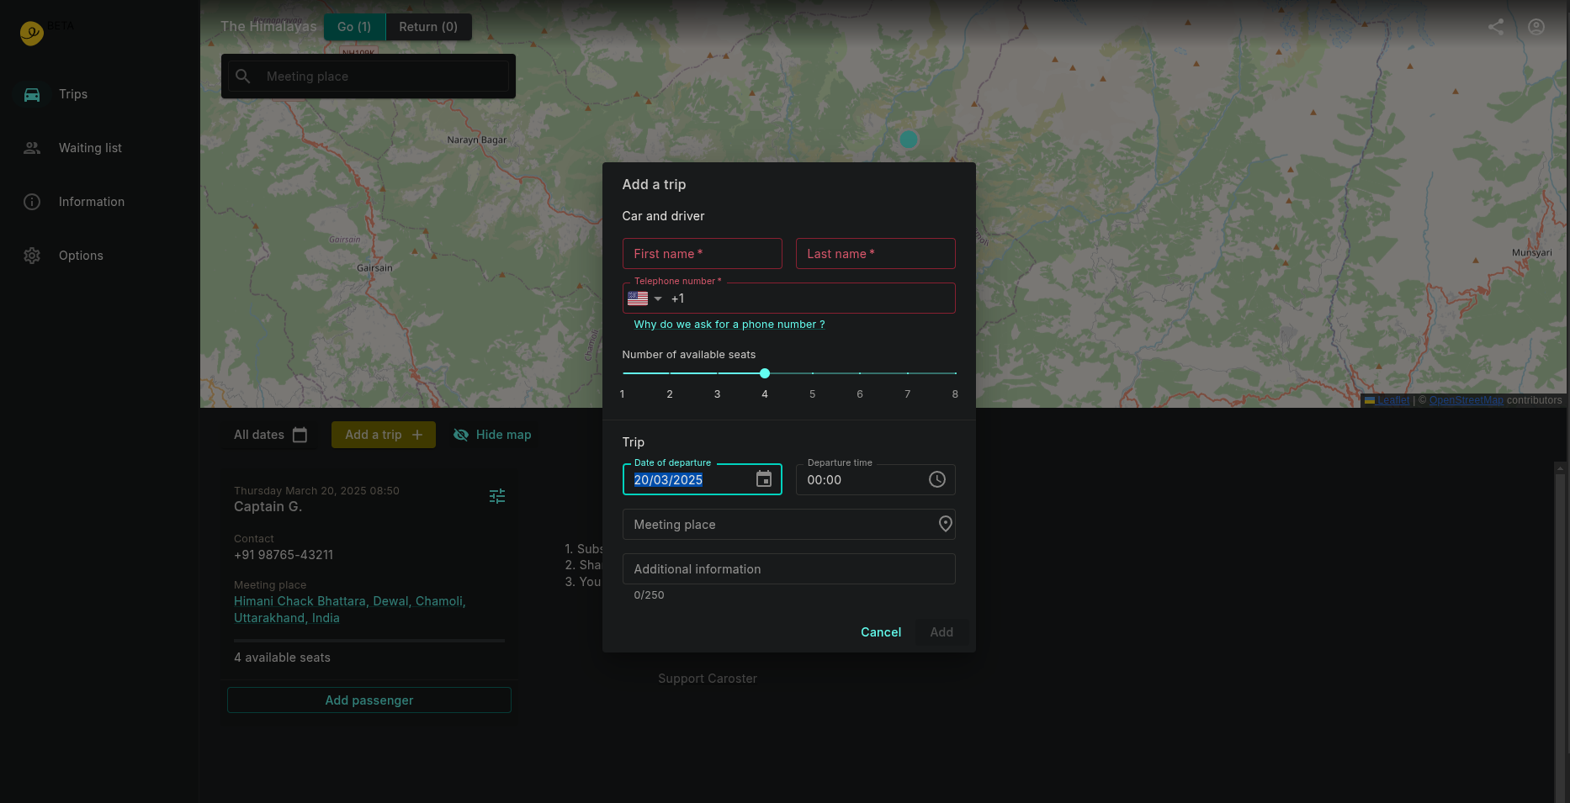The image size is (1570, 803).
Task: Click the Date of departure field
Action: [x=703, y=479]
